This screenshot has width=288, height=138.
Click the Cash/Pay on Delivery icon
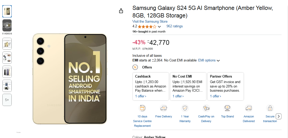tap(206, 108)
